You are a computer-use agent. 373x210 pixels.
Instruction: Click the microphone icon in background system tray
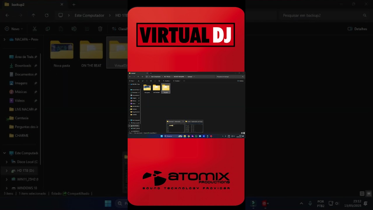click(310, 203)
